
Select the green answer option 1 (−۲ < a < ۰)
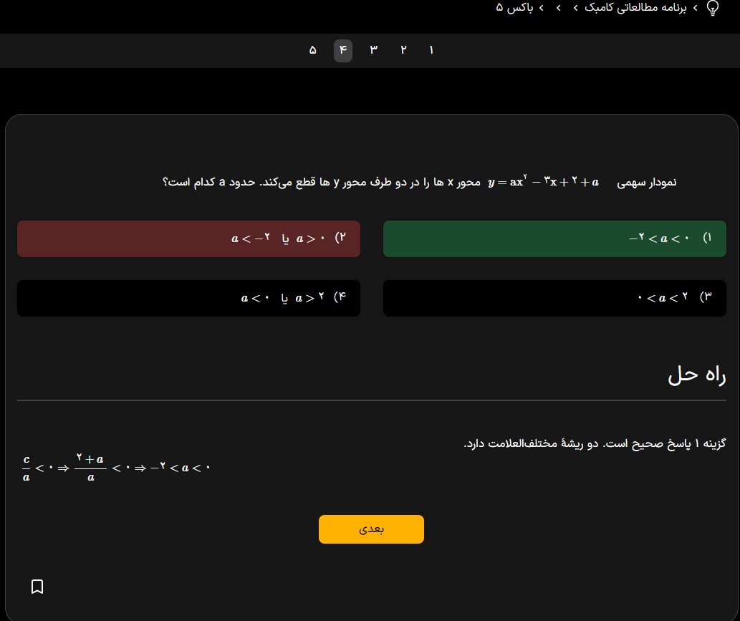point(554,239)
